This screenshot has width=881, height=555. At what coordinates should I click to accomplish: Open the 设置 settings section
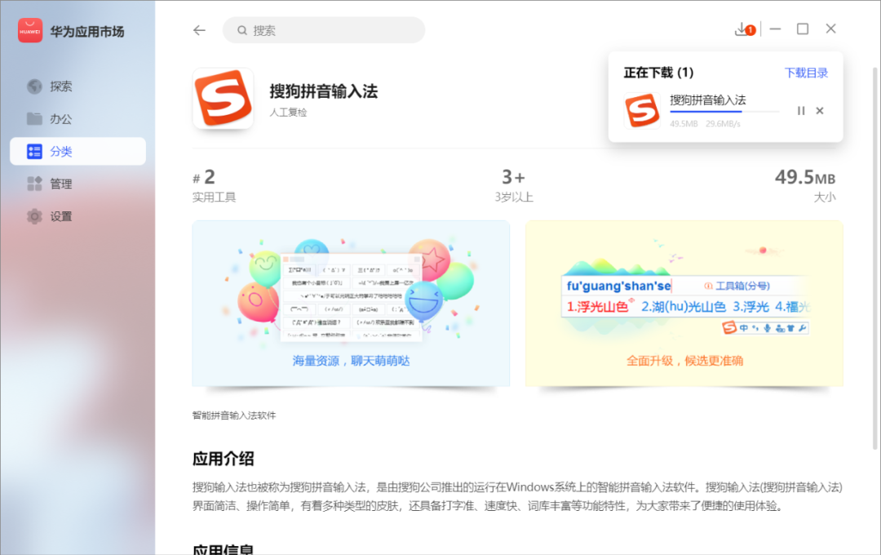tap(77, 216)
